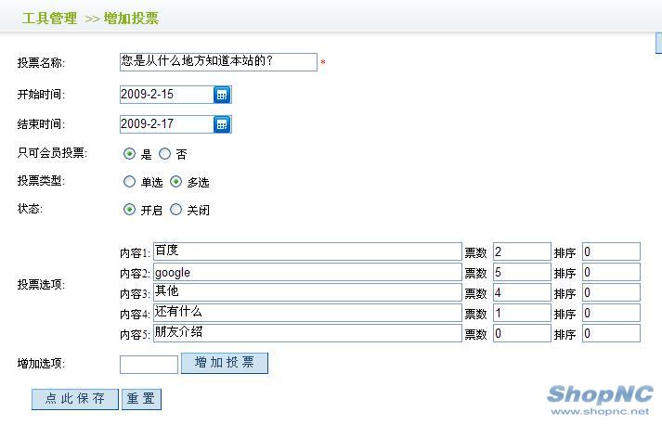Click the 增加投票 button
Image resolution: width=662 pixels, height=425 pixels.
click(225, 363)
